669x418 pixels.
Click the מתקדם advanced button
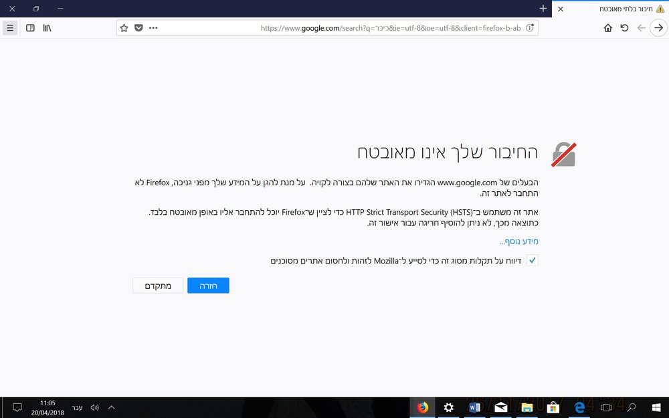[158, 286]
